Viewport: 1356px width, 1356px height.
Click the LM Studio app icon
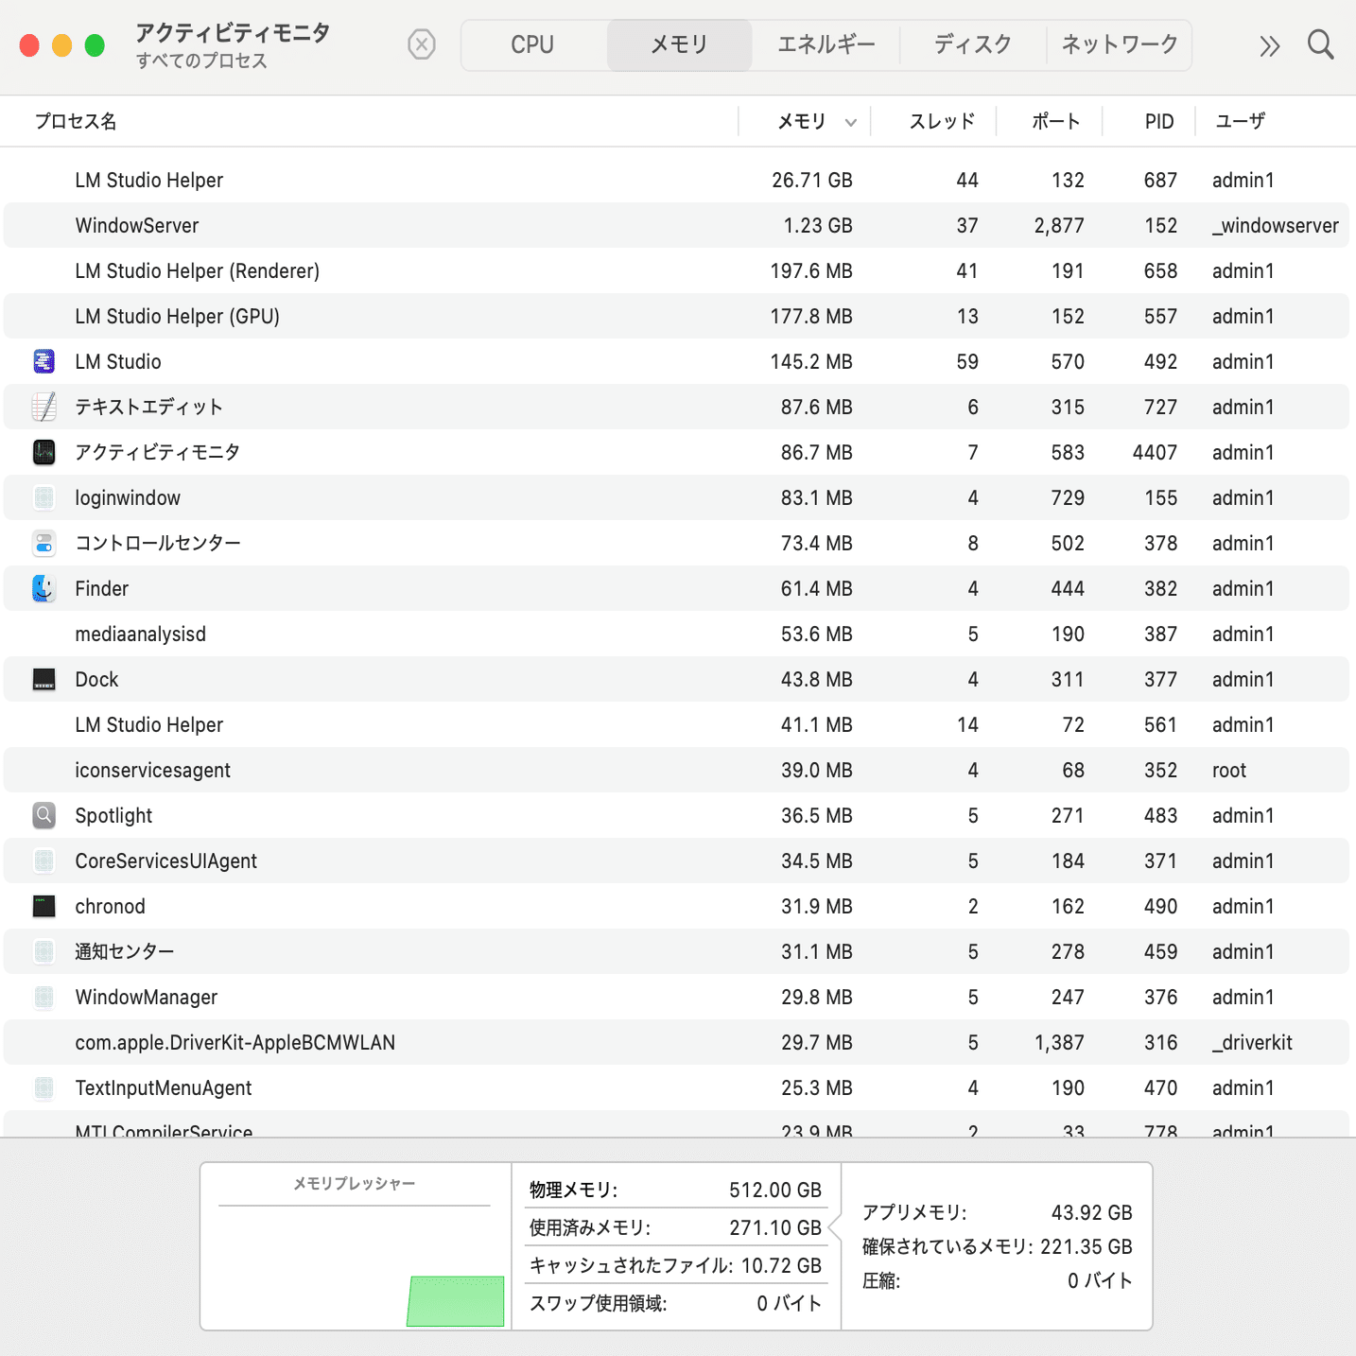click(44, 361)
